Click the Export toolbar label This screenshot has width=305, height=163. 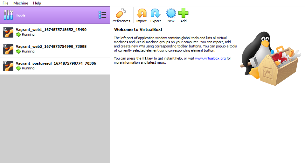pos(156,21)
